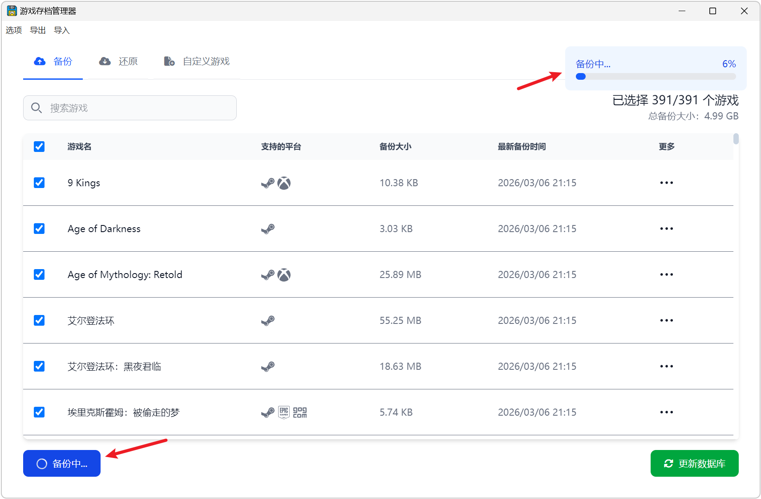Click the Steam icon for 艾尔登法环：黑夜君临
761x499 pixels.
tap(268, 367)
